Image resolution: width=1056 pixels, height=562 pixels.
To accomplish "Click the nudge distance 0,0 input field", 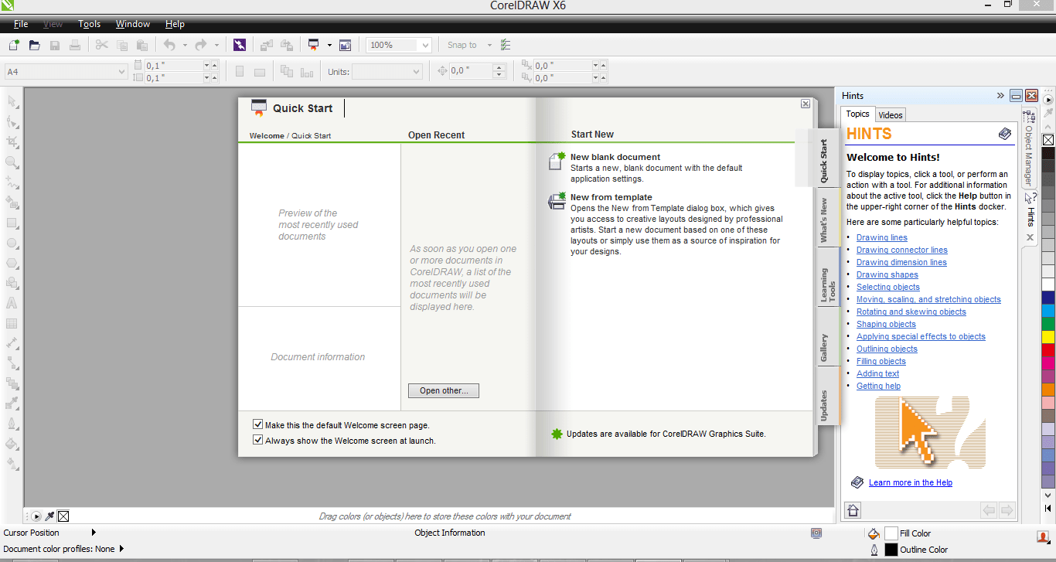I will (469, 70).
